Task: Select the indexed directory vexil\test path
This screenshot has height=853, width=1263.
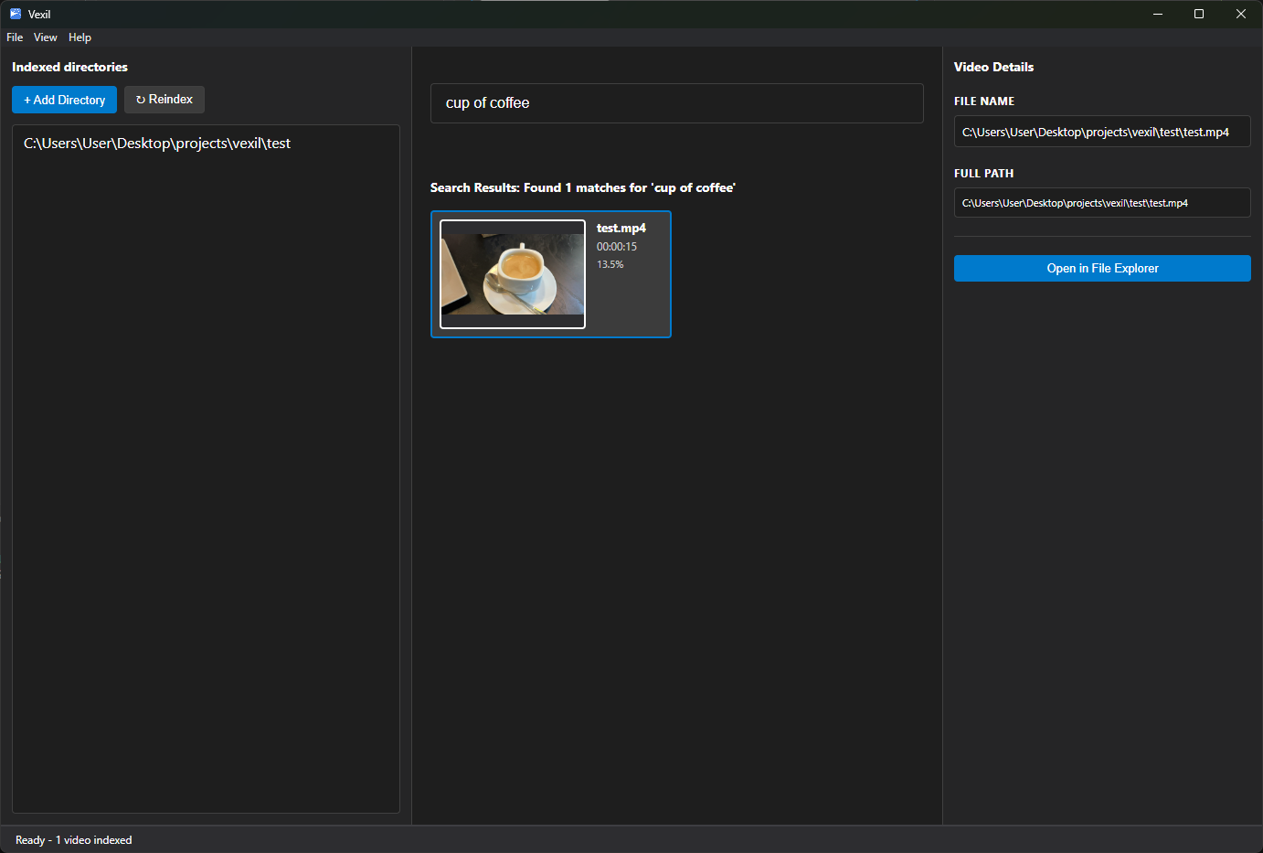Action: click(x=157, y=143)
